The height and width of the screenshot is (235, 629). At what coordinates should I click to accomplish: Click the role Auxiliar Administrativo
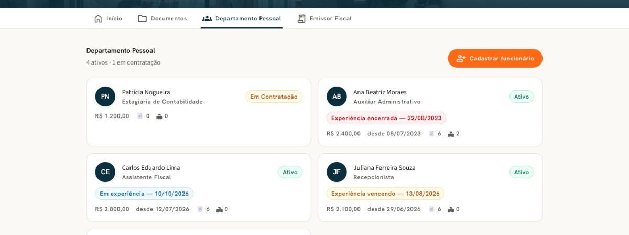[387, 102]
